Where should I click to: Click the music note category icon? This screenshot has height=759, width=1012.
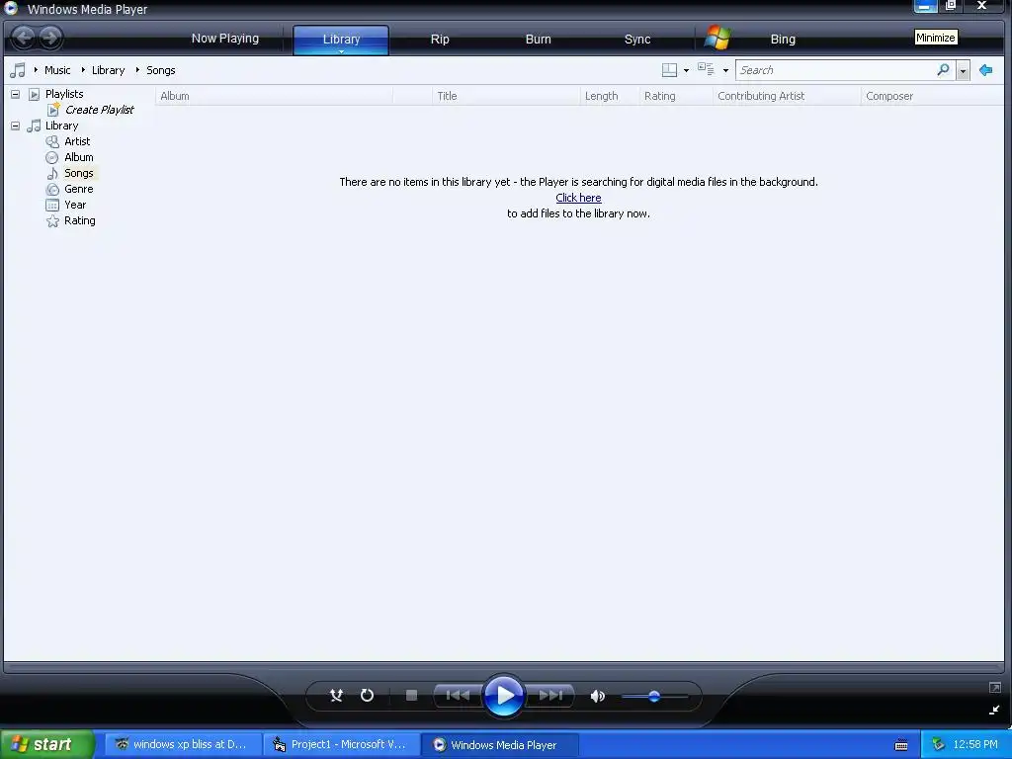pyautogui.click(x=18, y=70)
